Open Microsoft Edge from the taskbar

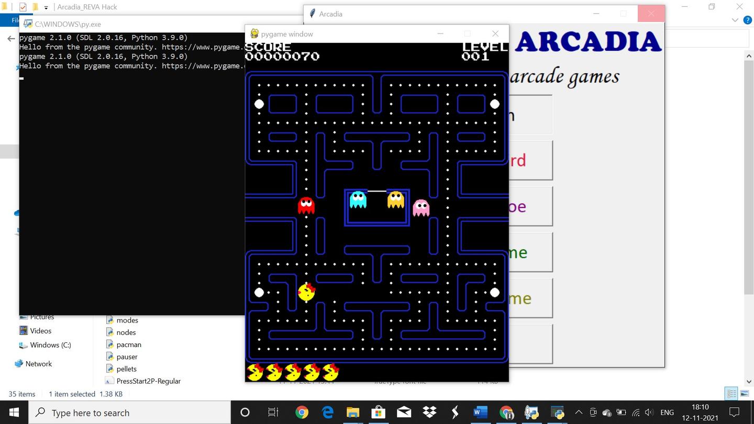click(x=328, y=412)
